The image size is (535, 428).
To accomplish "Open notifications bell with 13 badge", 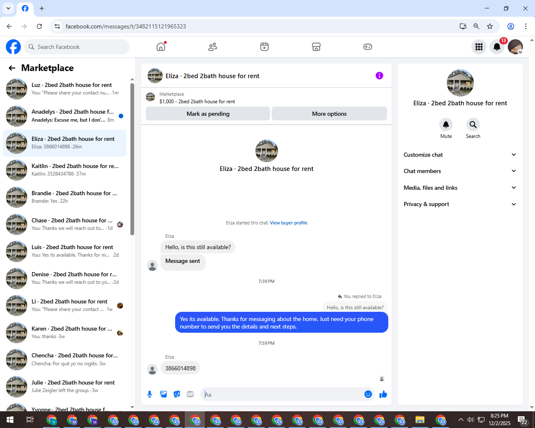I will [x=497, y=47].
